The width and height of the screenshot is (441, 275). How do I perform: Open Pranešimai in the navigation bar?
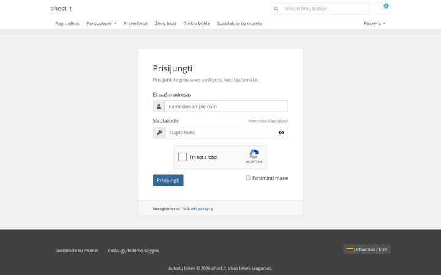point(135,24)
